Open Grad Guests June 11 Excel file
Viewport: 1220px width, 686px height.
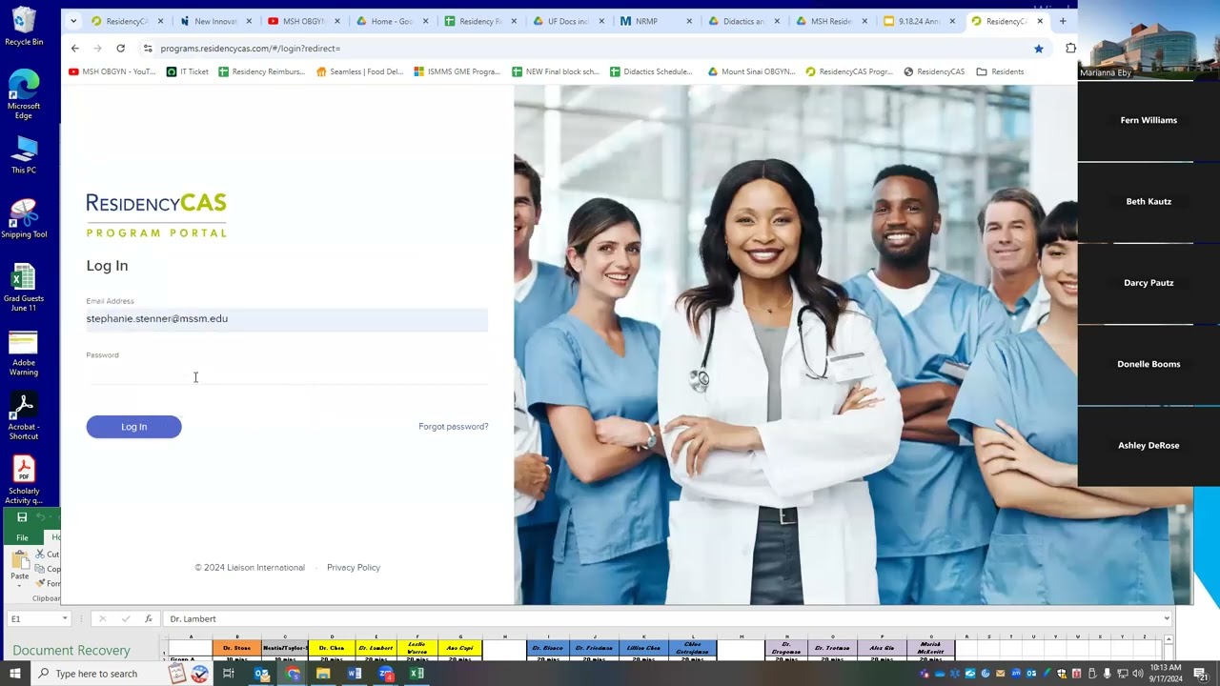click(x=24, y=289)
